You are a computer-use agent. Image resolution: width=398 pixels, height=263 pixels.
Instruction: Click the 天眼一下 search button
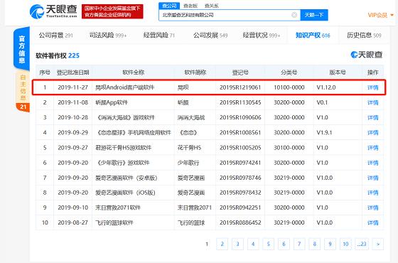[x=314, y=15]
